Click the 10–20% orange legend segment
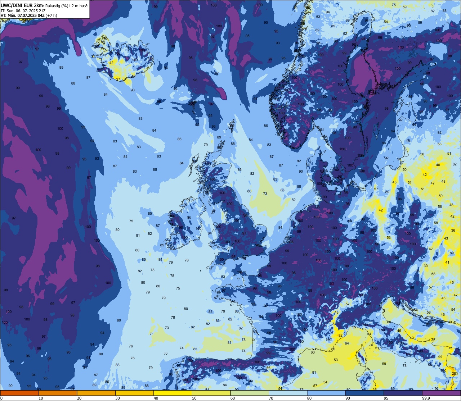This screenshot has height=401, width=461. [x=58, y=393]
